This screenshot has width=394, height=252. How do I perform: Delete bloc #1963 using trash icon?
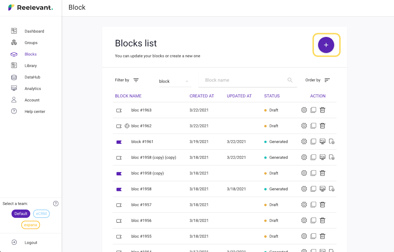[x=323, y=110]
